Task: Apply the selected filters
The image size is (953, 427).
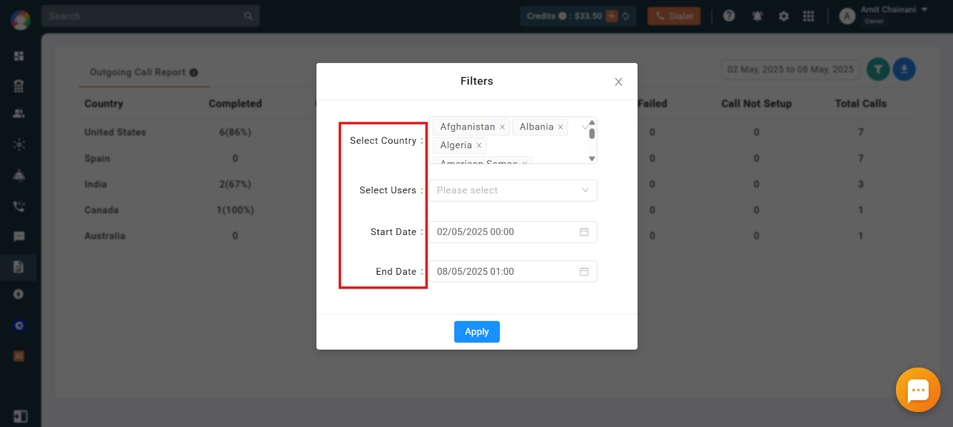Action: point(476,332)
